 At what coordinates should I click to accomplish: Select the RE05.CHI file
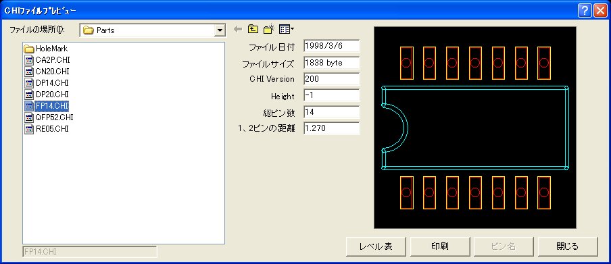(x=47, y=128)
